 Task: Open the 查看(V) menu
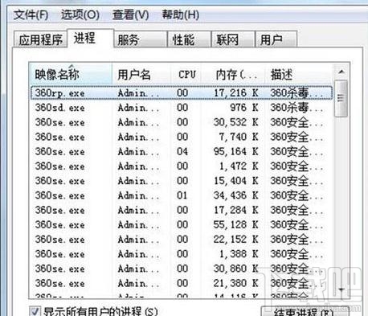[x=130, y=14]
